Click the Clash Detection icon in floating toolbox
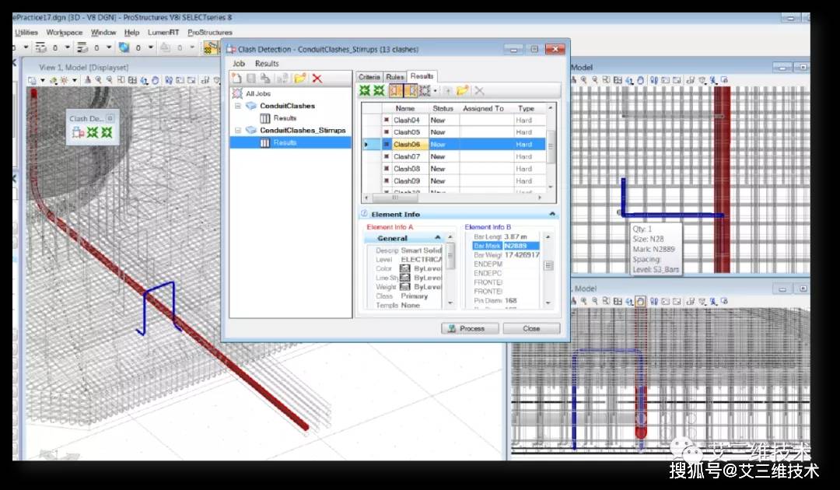The width and height of the screenshot is (840, 490). tap(79, 133)
